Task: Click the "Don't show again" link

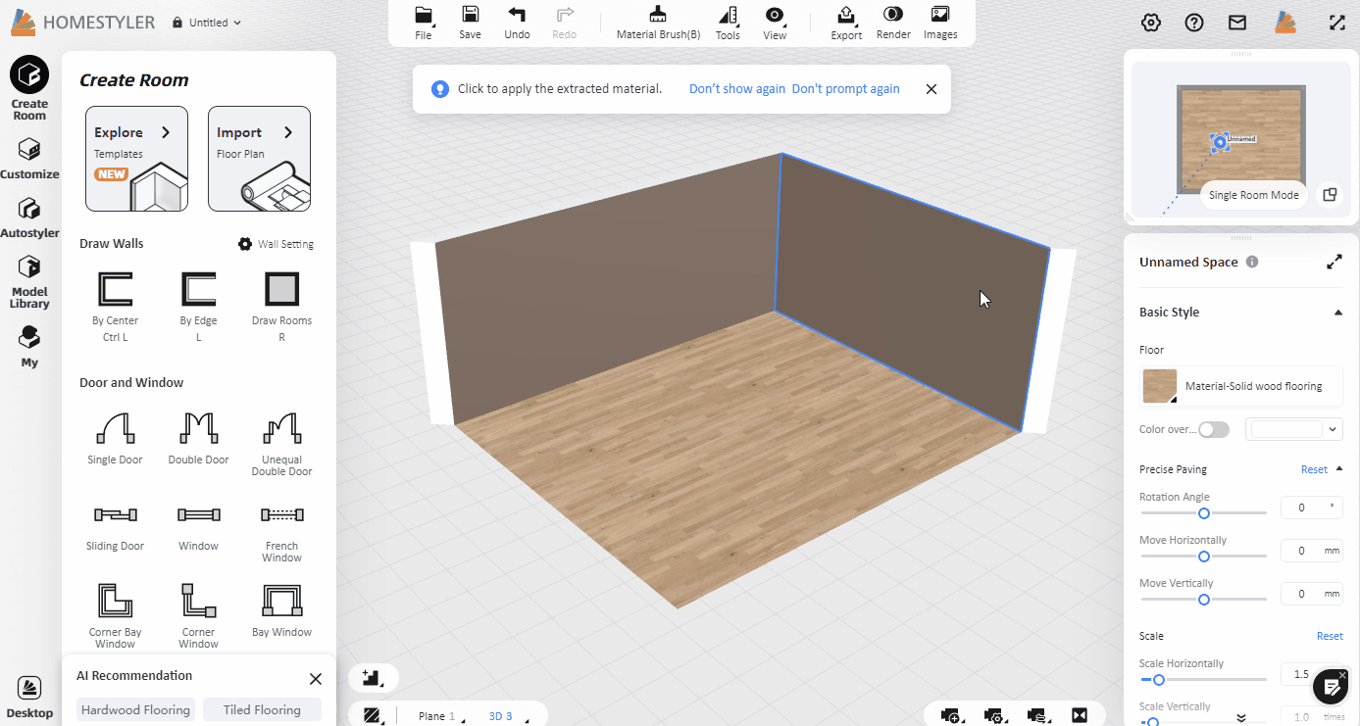Action: tap(736, 89)
